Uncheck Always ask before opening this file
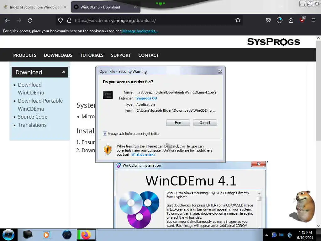Image resolution: width=321 pixels, height=241 pixels. click(x=105, y=134)
